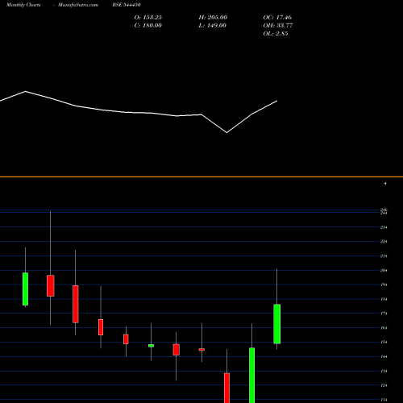403x403 pixels.
Task: Click the lowest dip of the white line
Action: (x=226, y=133)
